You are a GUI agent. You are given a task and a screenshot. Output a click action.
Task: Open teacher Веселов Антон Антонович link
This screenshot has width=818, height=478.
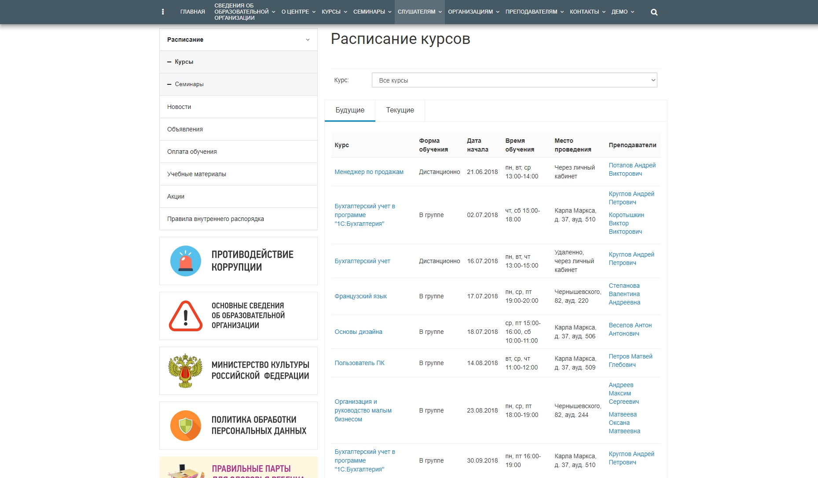click(x=630, y=330)
